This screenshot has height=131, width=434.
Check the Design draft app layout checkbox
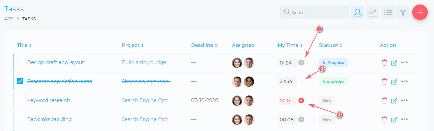[x=20, y=62]
